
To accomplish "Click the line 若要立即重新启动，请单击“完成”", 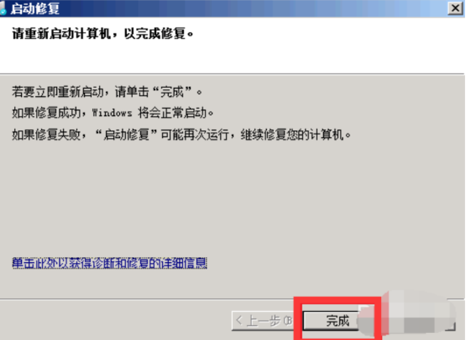I will click(x=107, y=91).
